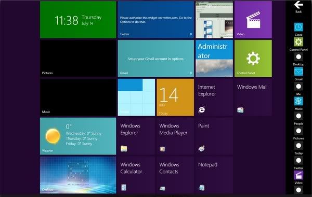312x197 pixels.
Task: Go back using the Back arrow
Action: (x=298, y=5)
